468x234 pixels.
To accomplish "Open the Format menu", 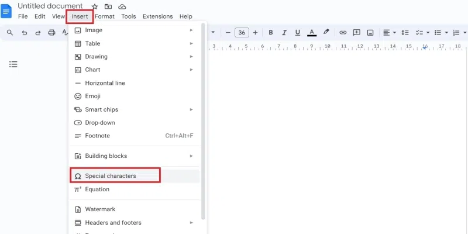I will [x=105, y=16].
